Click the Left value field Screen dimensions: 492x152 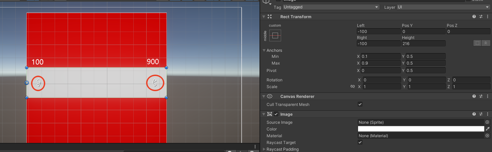tap(379, 31)
